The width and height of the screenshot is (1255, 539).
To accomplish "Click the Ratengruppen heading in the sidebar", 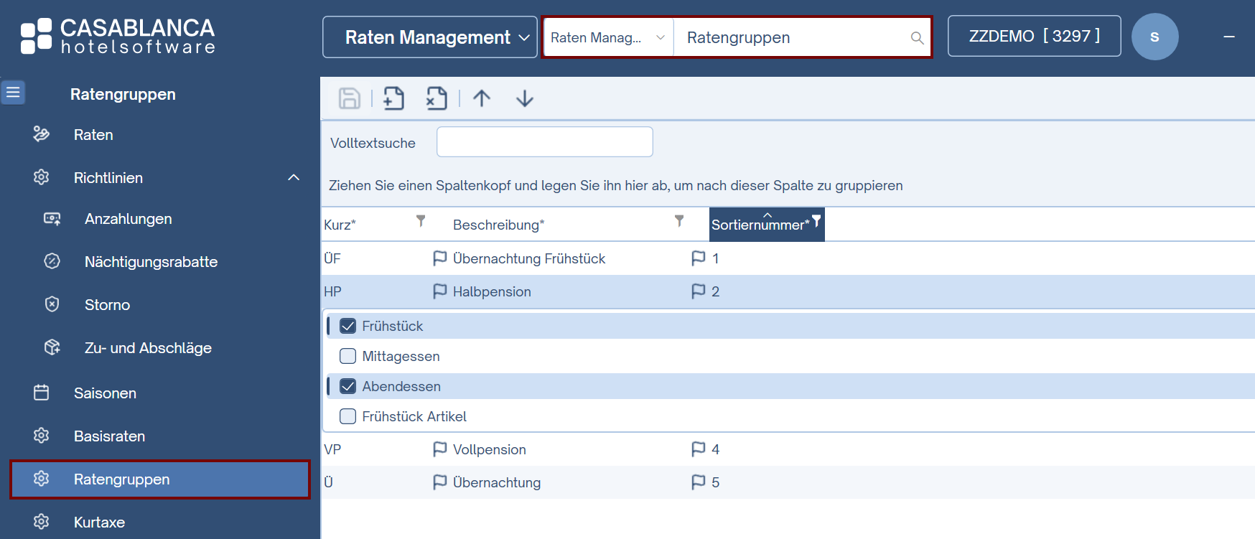I will tap(123, 94).
